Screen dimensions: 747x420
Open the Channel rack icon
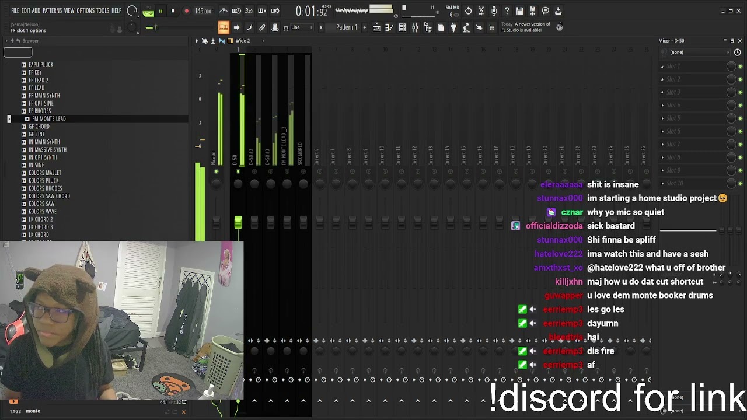point(402,27)
